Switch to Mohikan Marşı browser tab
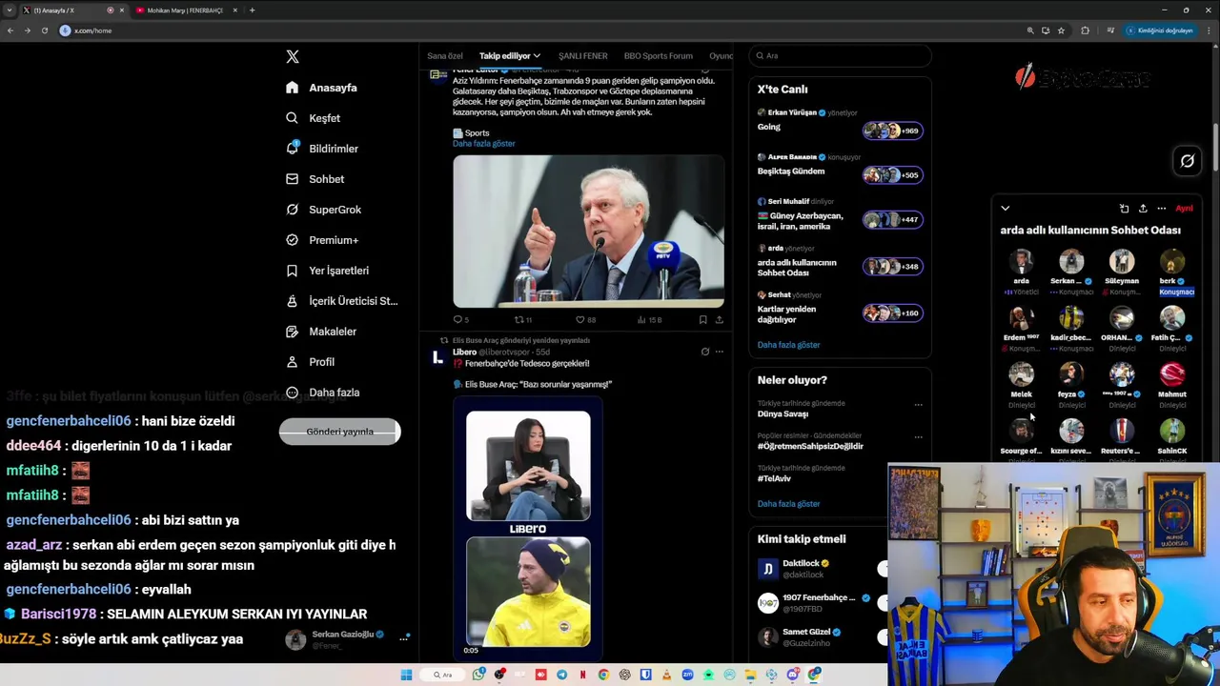Viewport: 1220px width, 686px height. (185, 10)
